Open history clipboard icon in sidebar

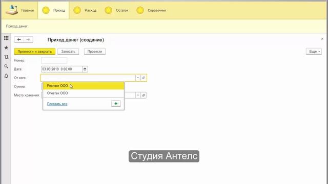click(x=6, y=57)
